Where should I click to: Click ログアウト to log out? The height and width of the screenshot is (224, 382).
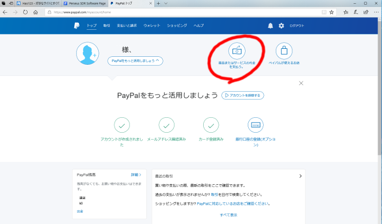[297, 25]
